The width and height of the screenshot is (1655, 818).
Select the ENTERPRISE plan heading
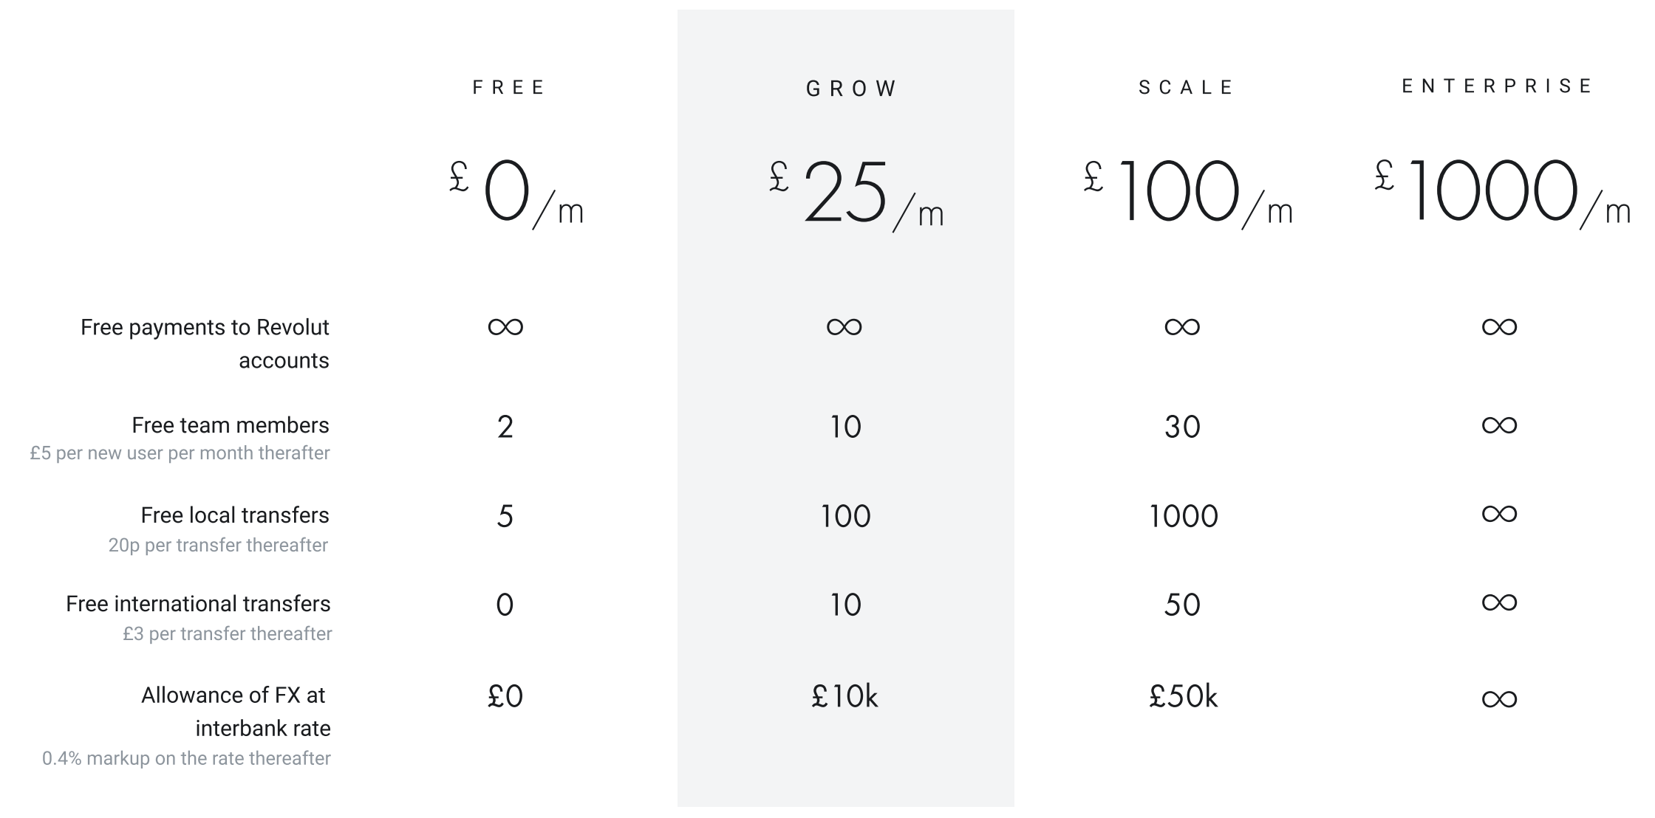click(1497, 86)
